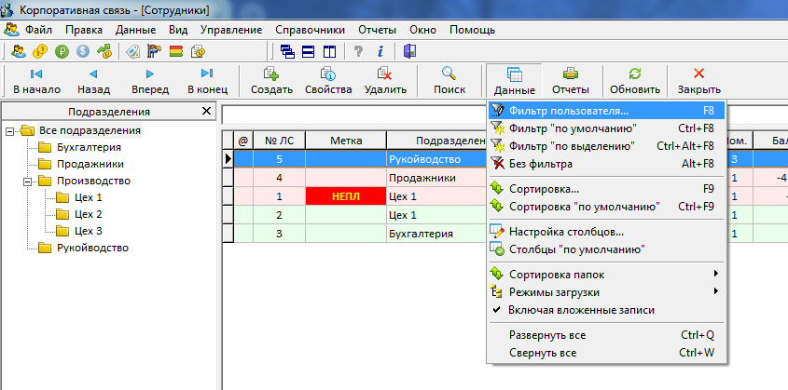
Task: Click the green arrow with coins icon
Action: point(104,51)
